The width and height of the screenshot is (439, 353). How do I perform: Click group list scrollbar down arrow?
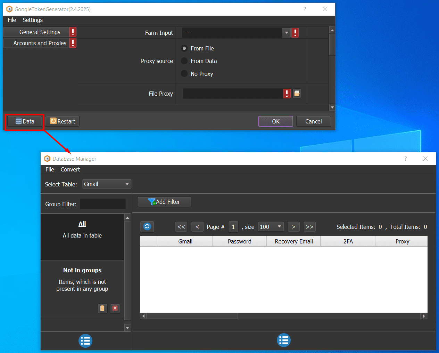coord(127,328)
